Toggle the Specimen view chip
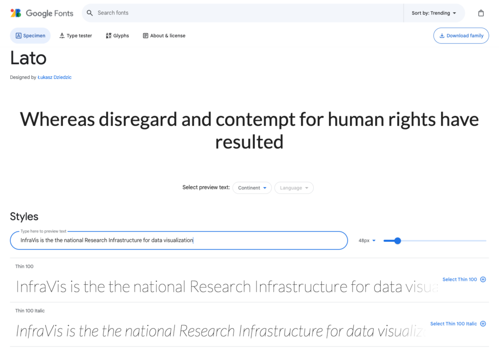 click(x=30, y=36)
